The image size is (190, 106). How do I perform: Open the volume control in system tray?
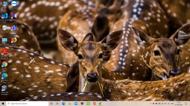pos(165,104)
